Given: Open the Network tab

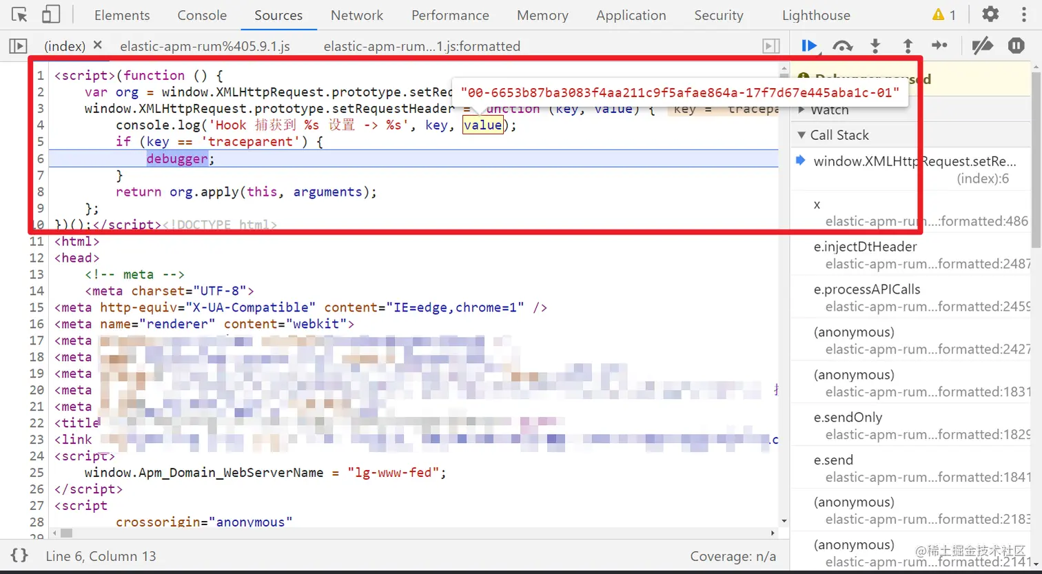Looking at the screenshot, I should [x=357, y=15].
